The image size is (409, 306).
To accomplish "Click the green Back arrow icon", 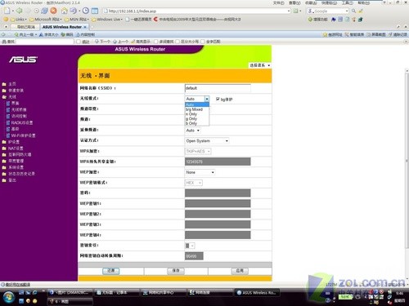I will (19, 11).
